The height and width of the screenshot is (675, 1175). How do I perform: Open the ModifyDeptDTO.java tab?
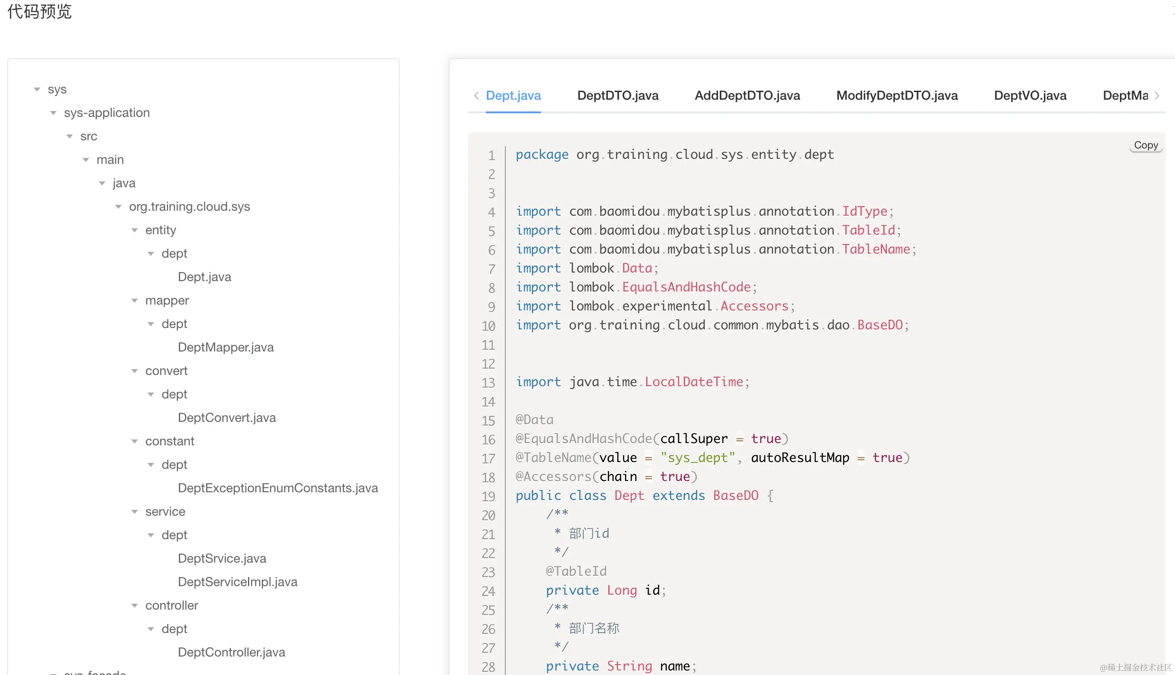click(897, 96)
